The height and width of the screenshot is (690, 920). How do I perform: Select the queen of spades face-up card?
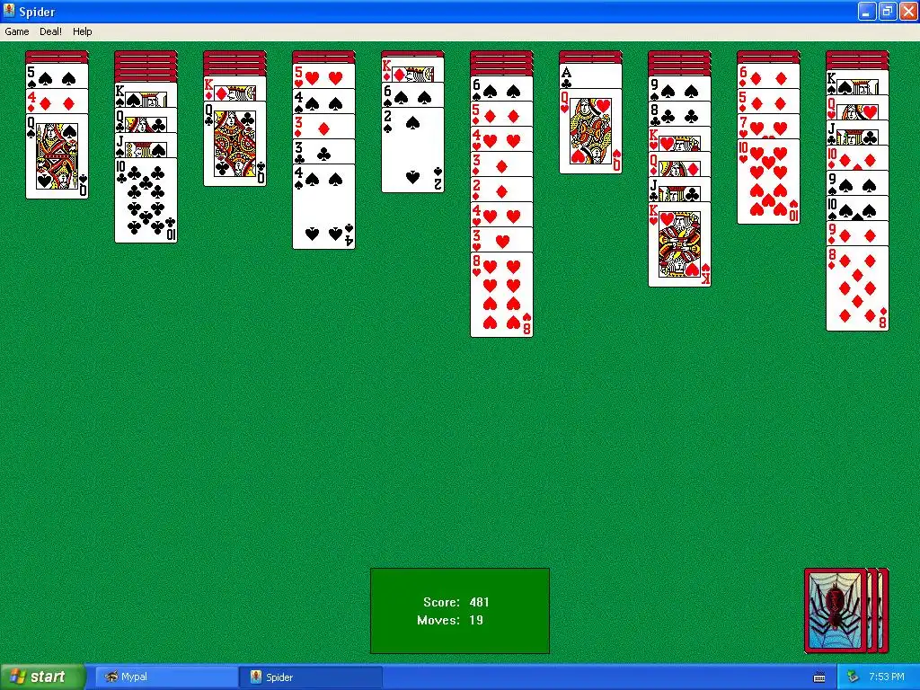(x=57, y=156)
